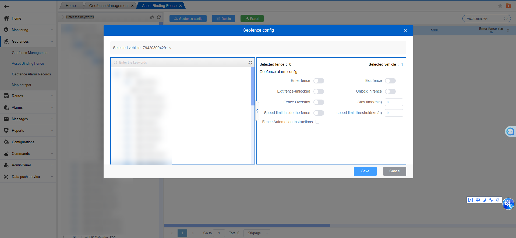The width and height of the screenshot is (516, 238).
Task: Enable the Enter fence alarm toggle
Action: (x=319, y=81)
